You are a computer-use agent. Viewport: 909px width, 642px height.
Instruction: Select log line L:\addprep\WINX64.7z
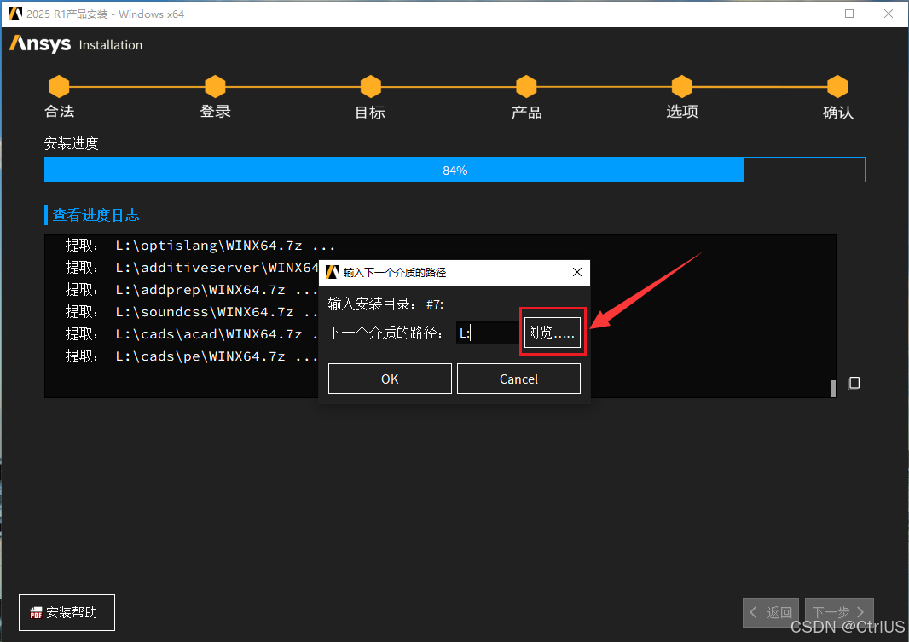click(x=191, y=290)
